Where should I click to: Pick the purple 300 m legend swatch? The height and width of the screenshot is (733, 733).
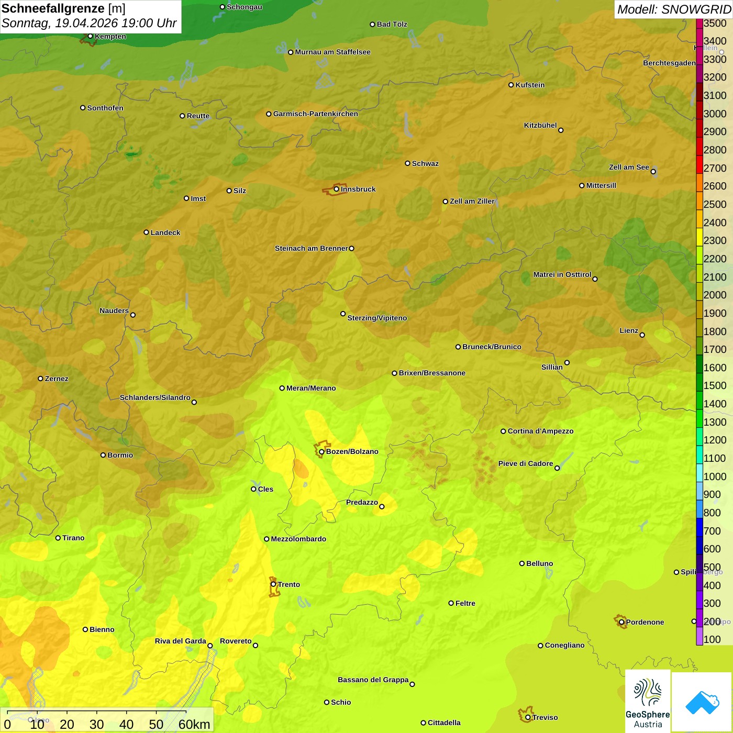click(699, 600)
